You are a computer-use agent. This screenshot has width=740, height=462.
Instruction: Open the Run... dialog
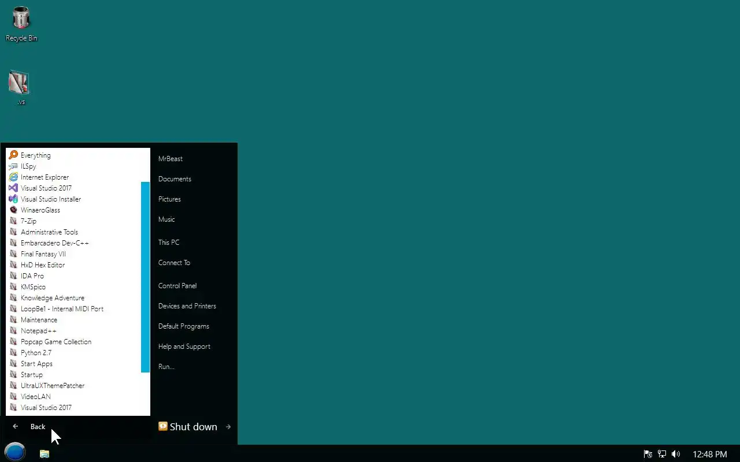166,366
